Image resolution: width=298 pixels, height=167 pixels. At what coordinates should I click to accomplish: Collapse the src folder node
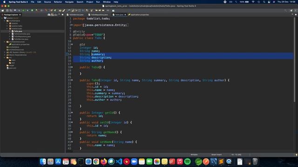coord(5,58)
